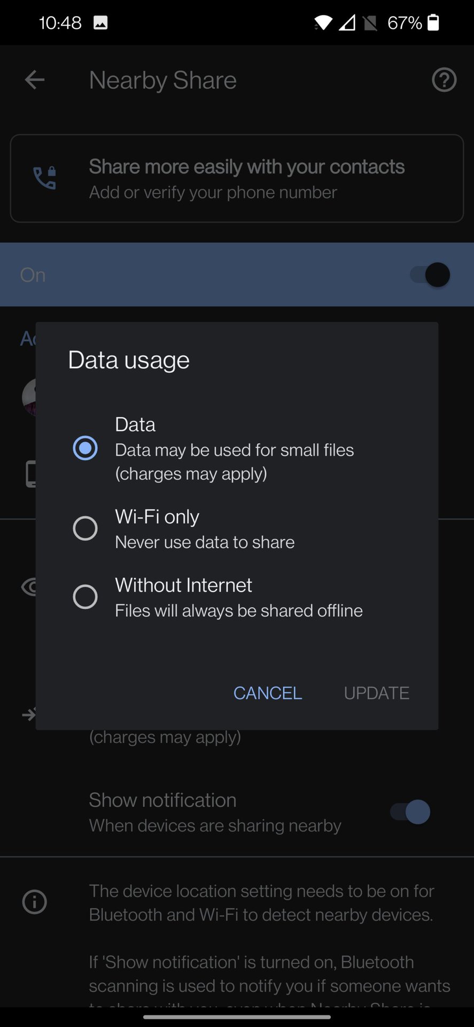
Task: Tap the phone contacts icon
Action: [x=45, y=178]
